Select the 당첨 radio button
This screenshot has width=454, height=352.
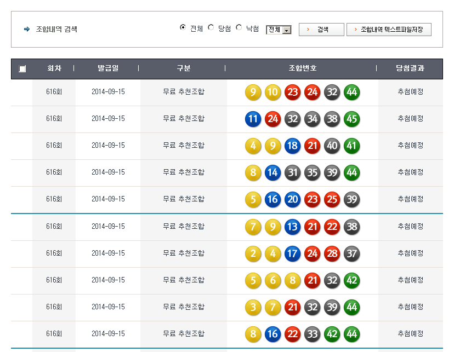(x=211, y=28)
